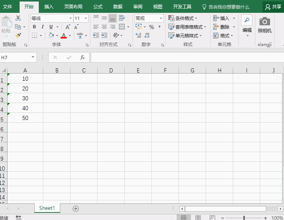Select the Format Painter brush icon
Viewport: 284px width, 220px height.
18,35
